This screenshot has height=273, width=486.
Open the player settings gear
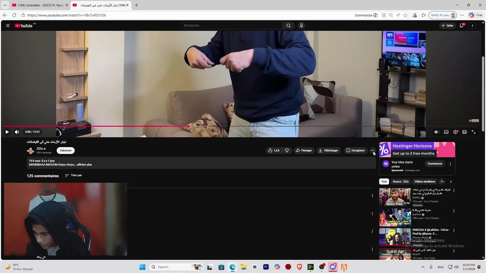pyautogui.click(x=455, y=132)
